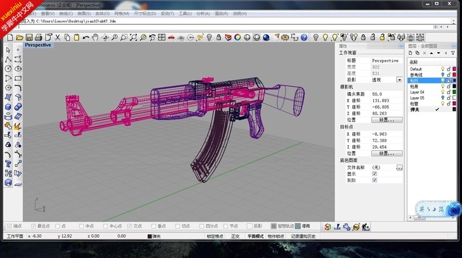462x258 pixels.
Task: Click the Layer 04 green color swatch
Action: tap(454, 92)
